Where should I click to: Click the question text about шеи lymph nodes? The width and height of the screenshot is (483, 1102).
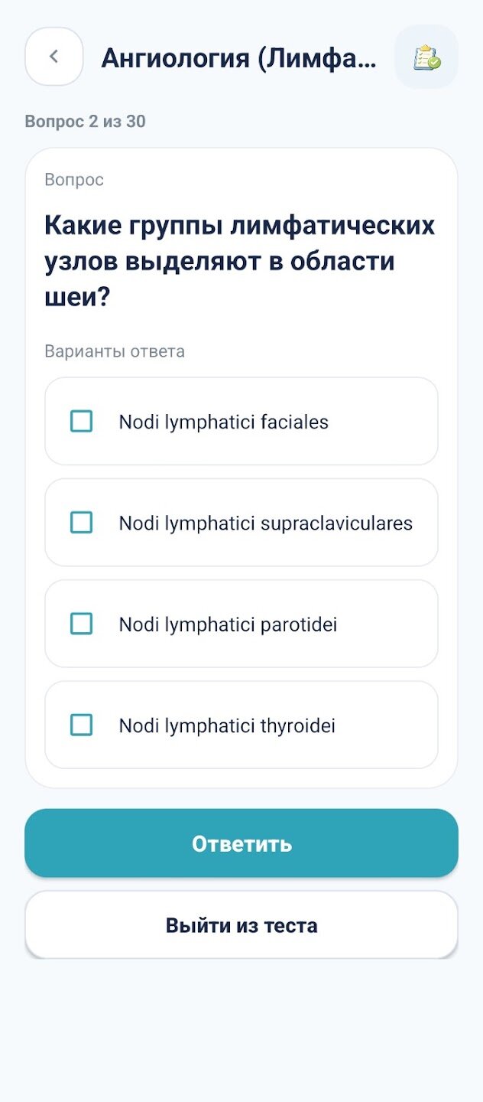coord(240,261)
